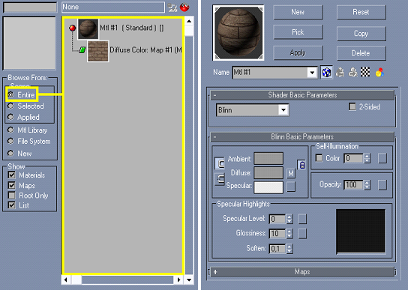408x290 pixels.
Task: Click the Specular Level spinner
Action: point(289,219)
